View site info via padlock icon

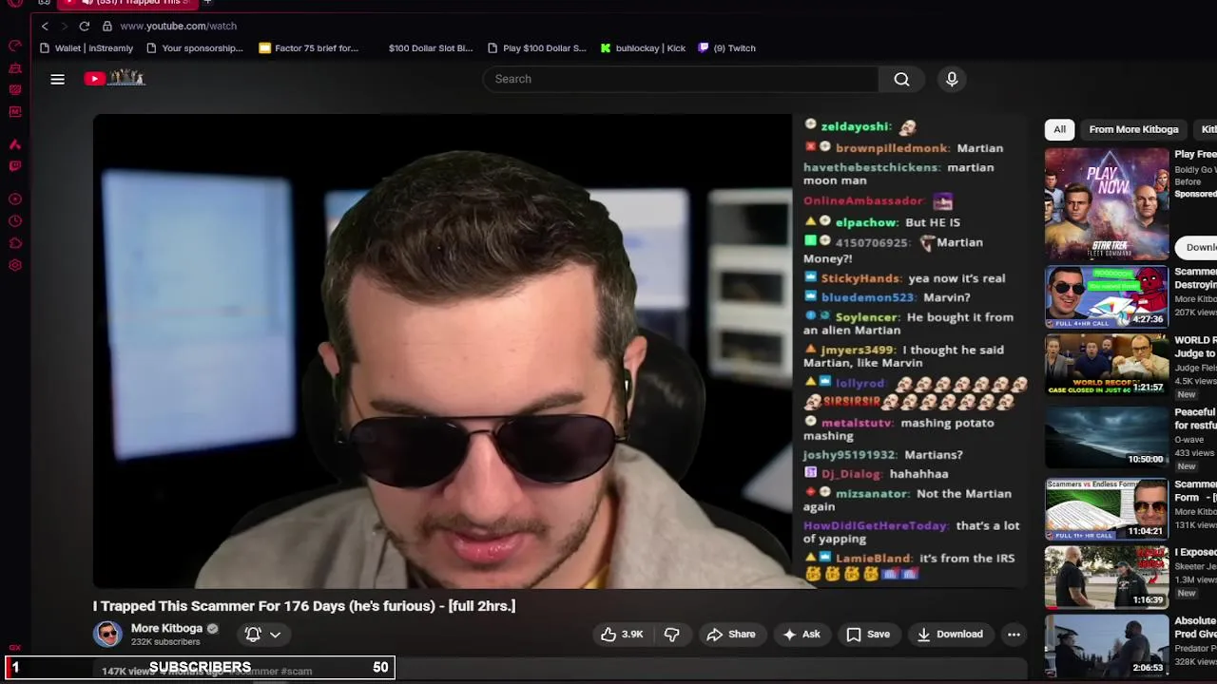(107, 26)
